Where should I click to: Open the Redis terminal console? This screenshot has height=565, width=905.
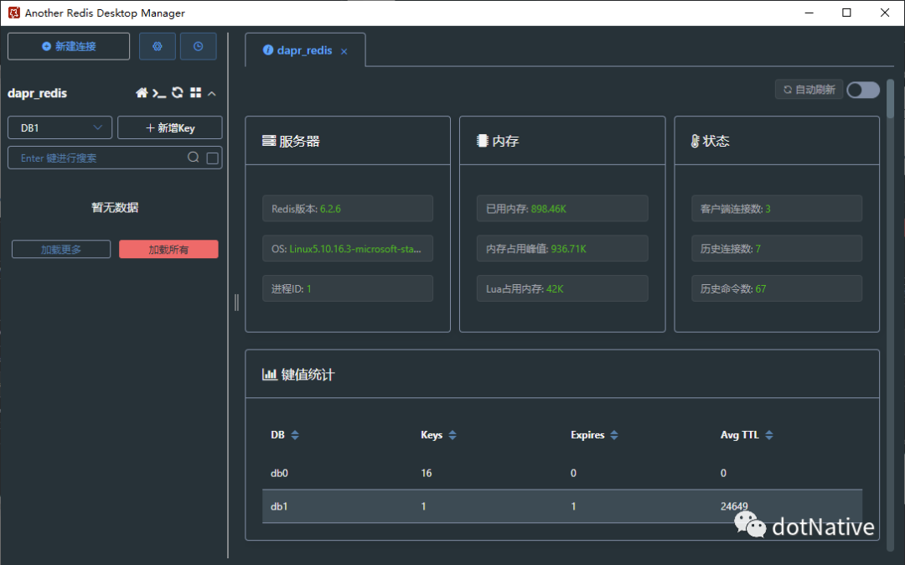(x=159, y=93)
